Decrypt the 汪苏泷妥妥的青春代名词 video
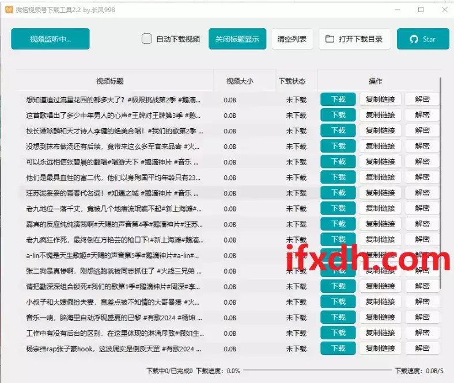The width and height of the screenshot is (454, 383). (x=422, y=193)
